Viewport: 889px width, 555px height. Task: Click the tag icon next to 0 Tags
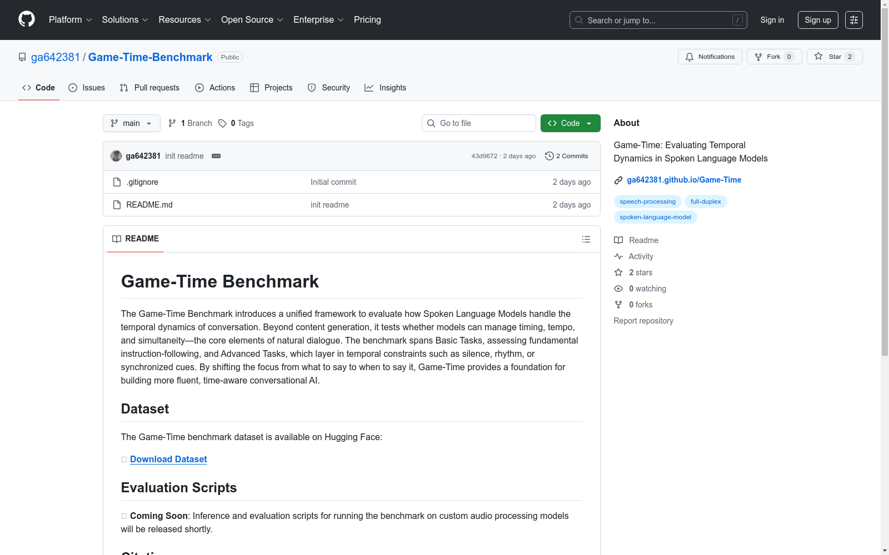[222, 123]
